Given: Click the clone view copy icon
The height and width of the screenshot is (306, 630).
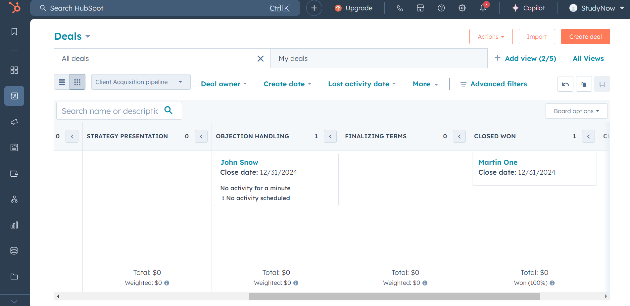Looking at the screenshot, I should [x=584, y=84].
